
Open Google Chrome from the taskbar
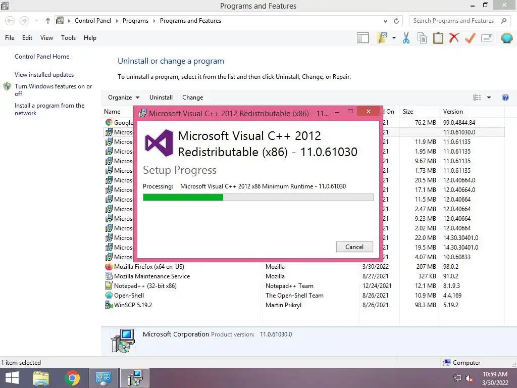[72, 378]
